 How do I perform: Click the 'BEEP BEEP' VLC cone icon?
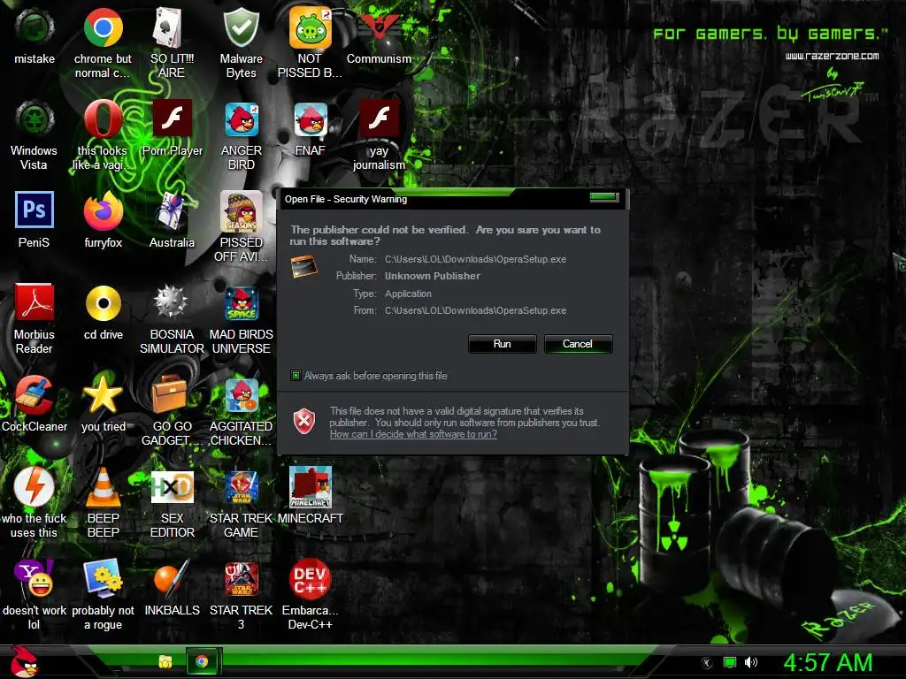coord(103,487)
